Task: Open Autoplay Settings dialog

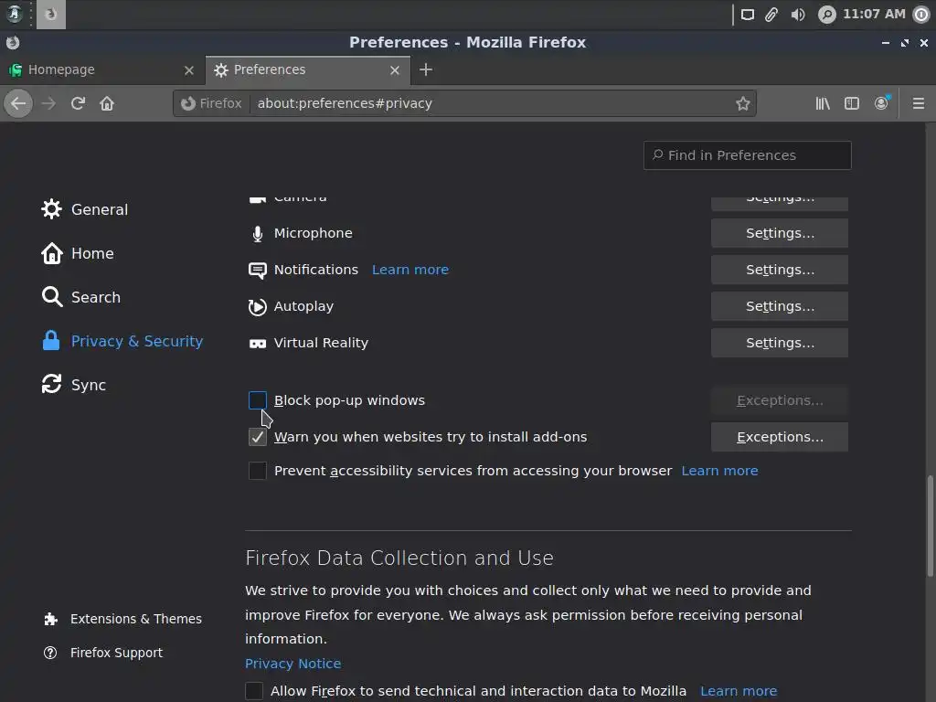Action: point(780,306)
